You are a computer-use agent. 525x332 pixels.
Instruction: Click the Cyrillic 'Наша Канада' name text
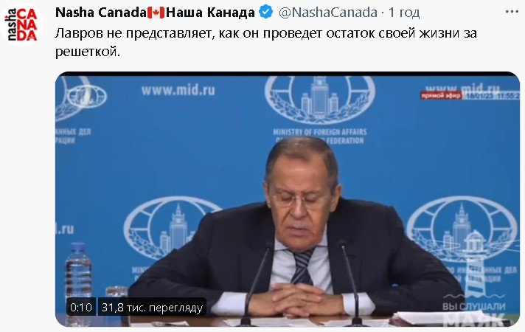(x=210, y=13)
